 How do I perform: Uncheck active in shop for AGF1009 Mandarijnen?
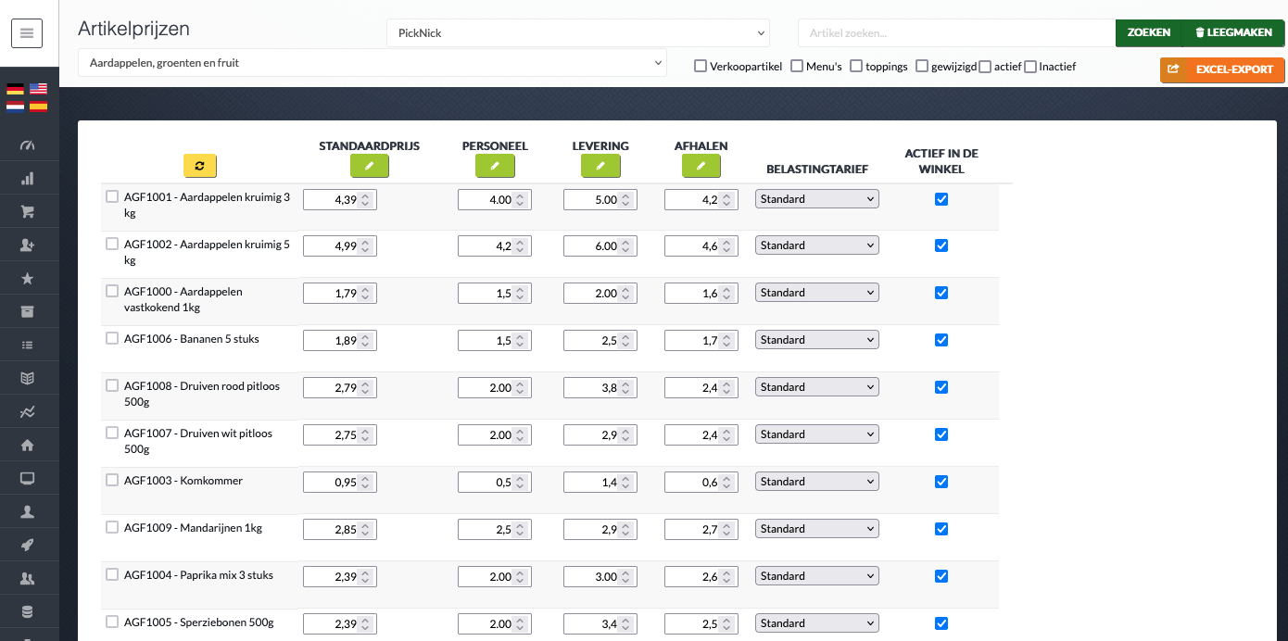(x=941, y=529)
